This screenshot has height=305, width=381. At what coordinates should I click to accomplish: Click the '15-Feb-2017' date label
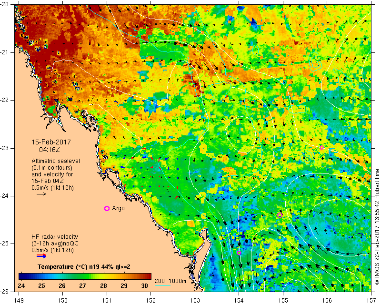tap(51, 142)
